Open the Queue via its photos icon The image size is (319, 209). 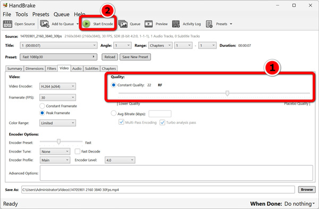123,24
